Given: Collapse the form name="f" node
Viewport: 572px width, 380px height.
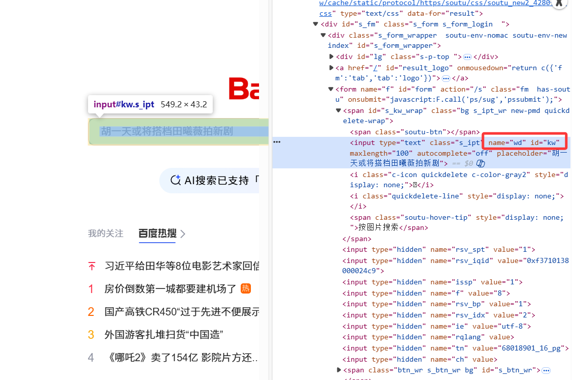Looking at the screenshot, I should click(331, 89).
